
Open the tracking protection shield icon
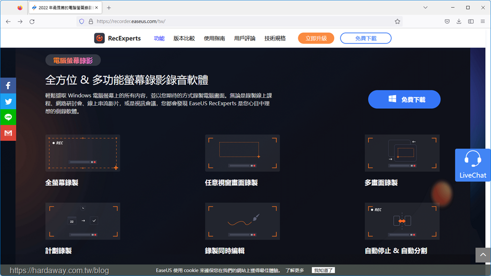(x=82, y=22)
